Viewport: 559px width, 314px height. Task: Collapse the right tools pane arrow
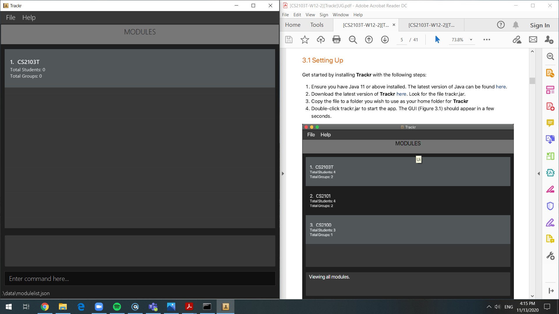click(x=539, y=174)
